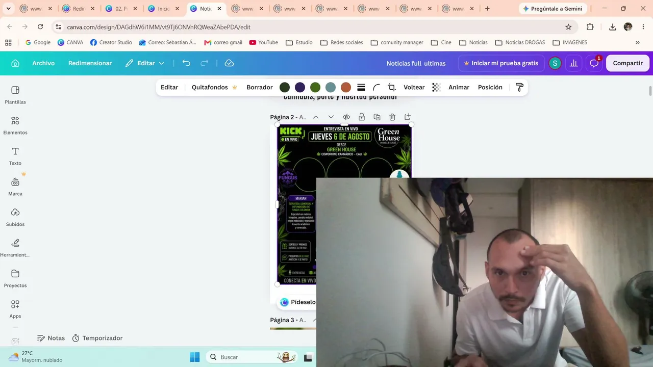Open the comments icon with notification badge
The width and height of the screenshot is (653, 367).
(x=594, y=63)
